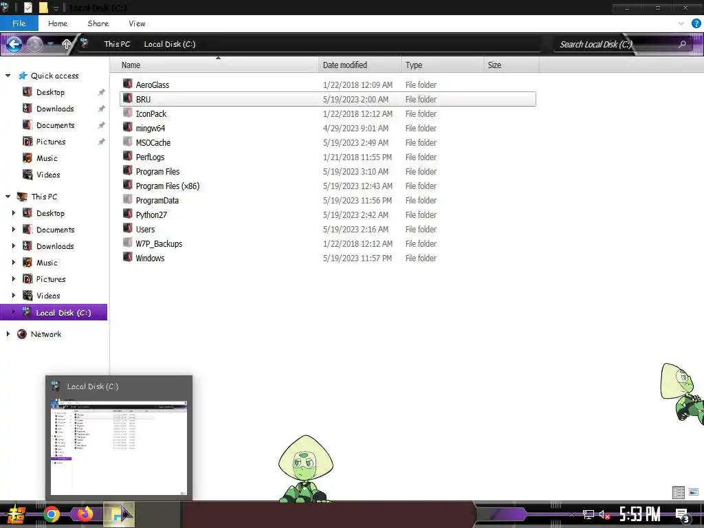Open Downloads under Quick access
Screen dimensions: 704x528
55,109
